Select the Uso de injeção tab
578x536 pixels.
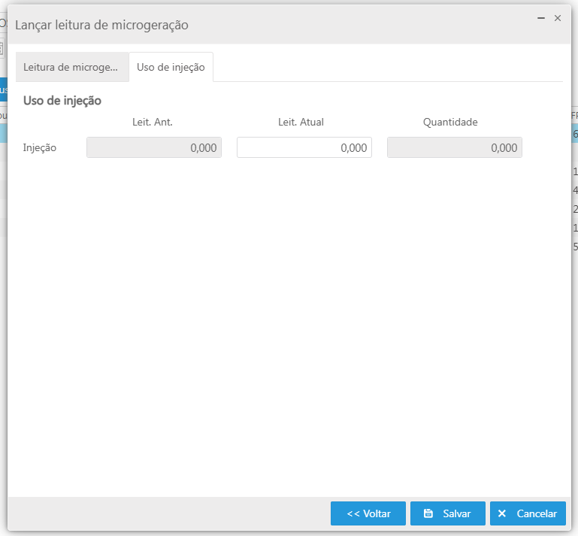pyautogui.click(x=171, y=67)
